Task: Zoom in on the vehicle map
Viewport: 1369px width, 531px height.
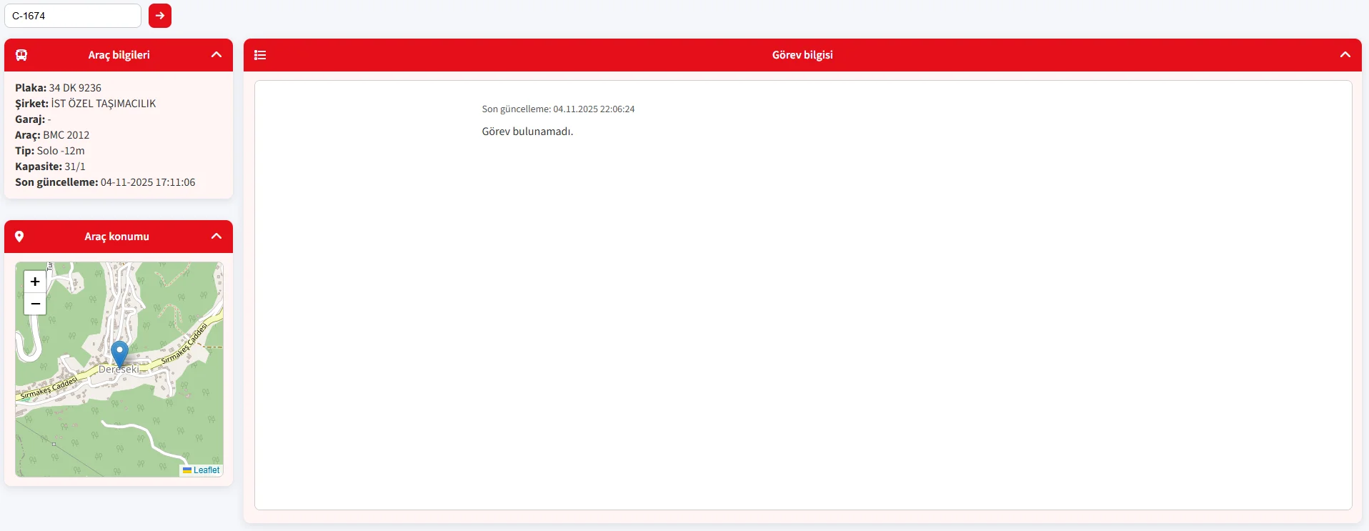Action: tap(35, 282)
